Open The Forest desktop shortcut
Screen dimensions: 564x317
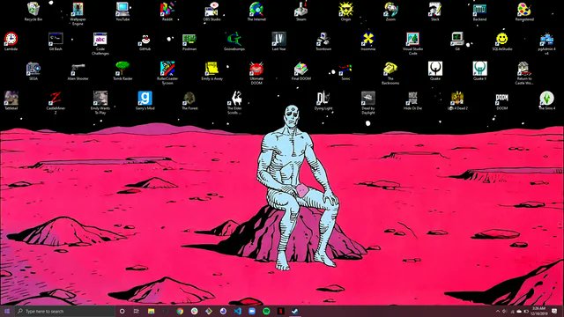point(189,100)
